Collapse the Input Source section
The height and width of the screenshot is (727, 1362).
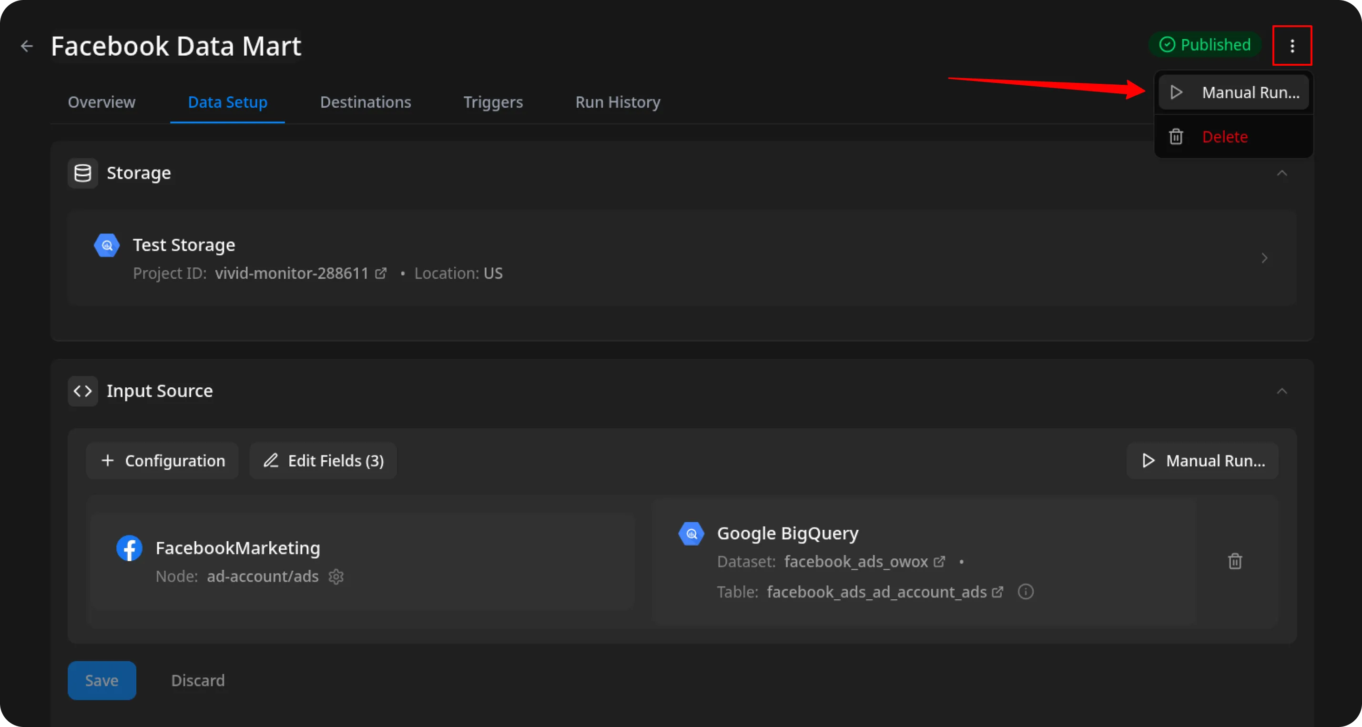click(x=1283, y=391)
